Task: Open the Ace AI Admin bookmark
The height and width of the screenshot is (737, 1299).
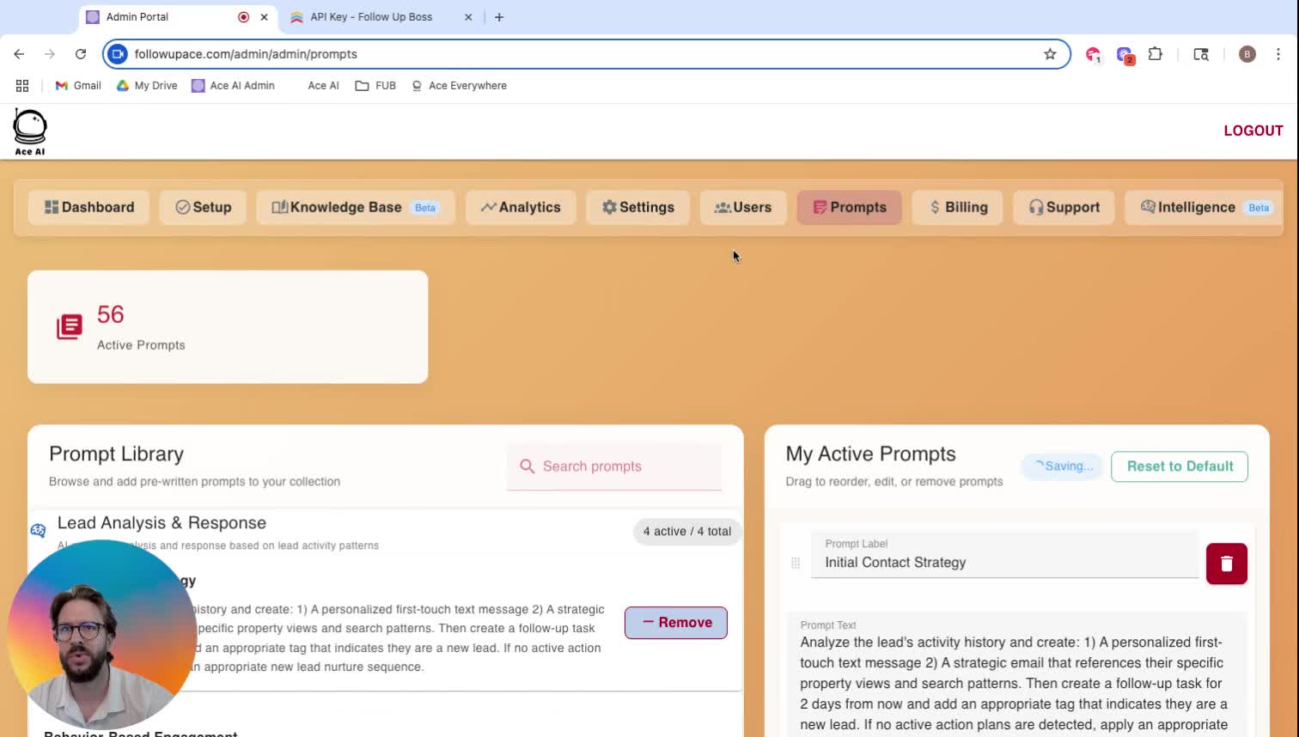Action: point(234,86)
